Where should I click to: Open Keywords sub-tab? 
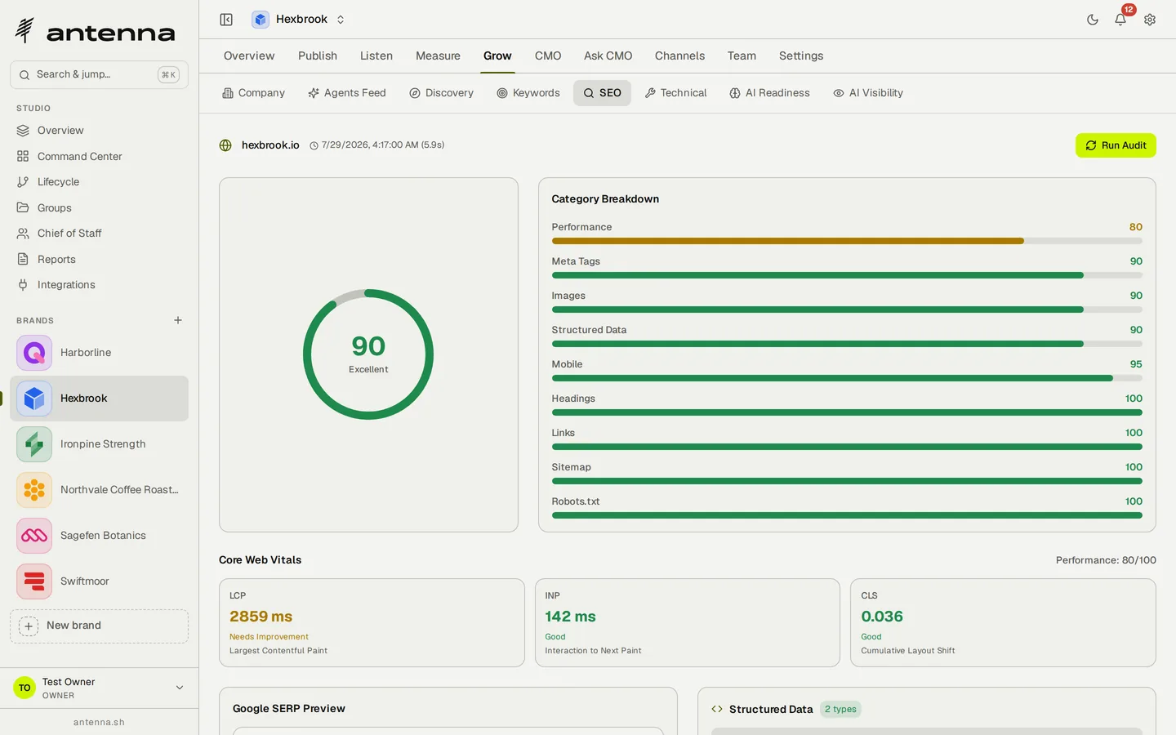(528, 93)
